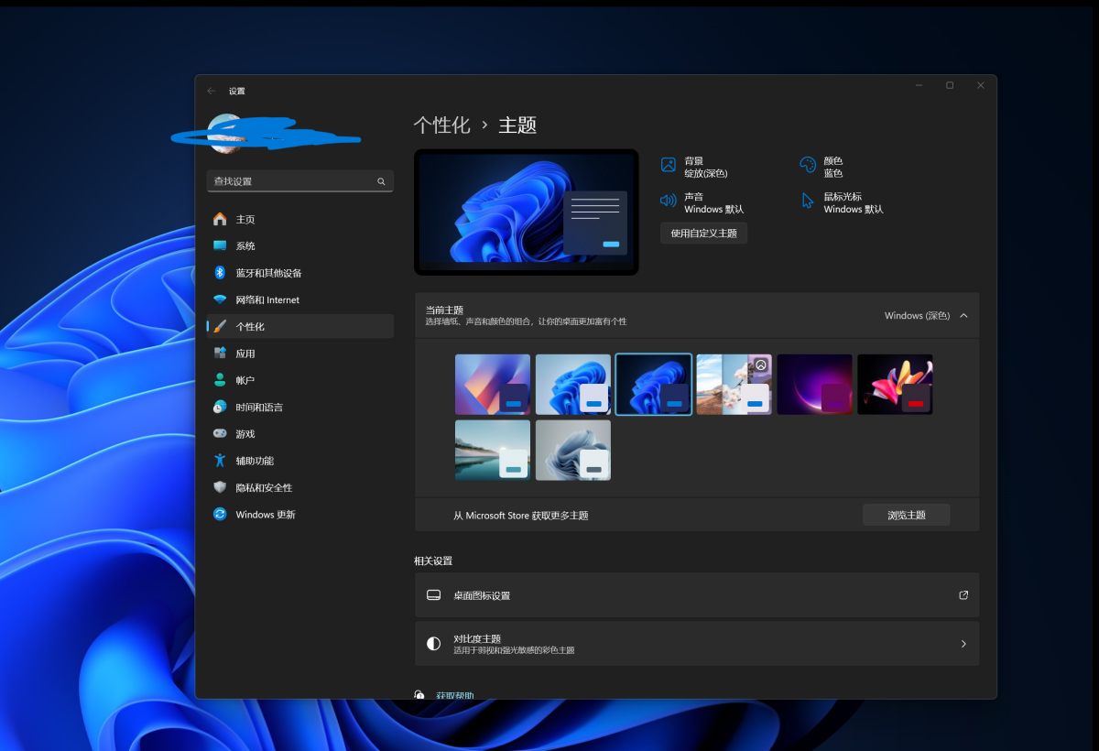The image size is (1099, 751).
Task: Collapse the 当前主题 section chevron
Action: pos(963,316)
